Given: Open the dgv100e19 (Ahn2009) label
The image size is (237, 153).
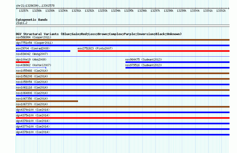Looking at the screenshot, I should (x=31, y=59).
